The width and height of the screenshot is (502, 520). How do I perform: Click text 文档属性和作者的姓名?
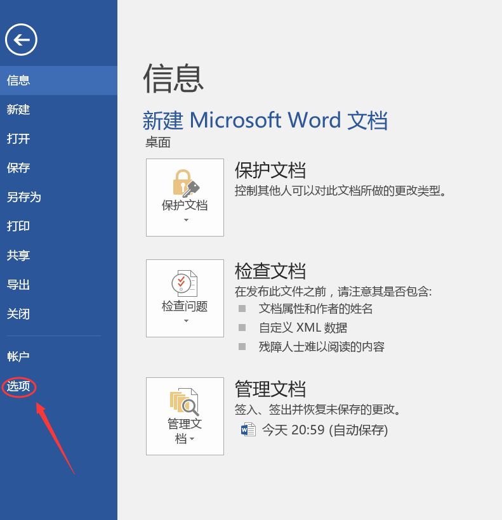[315, 309]
